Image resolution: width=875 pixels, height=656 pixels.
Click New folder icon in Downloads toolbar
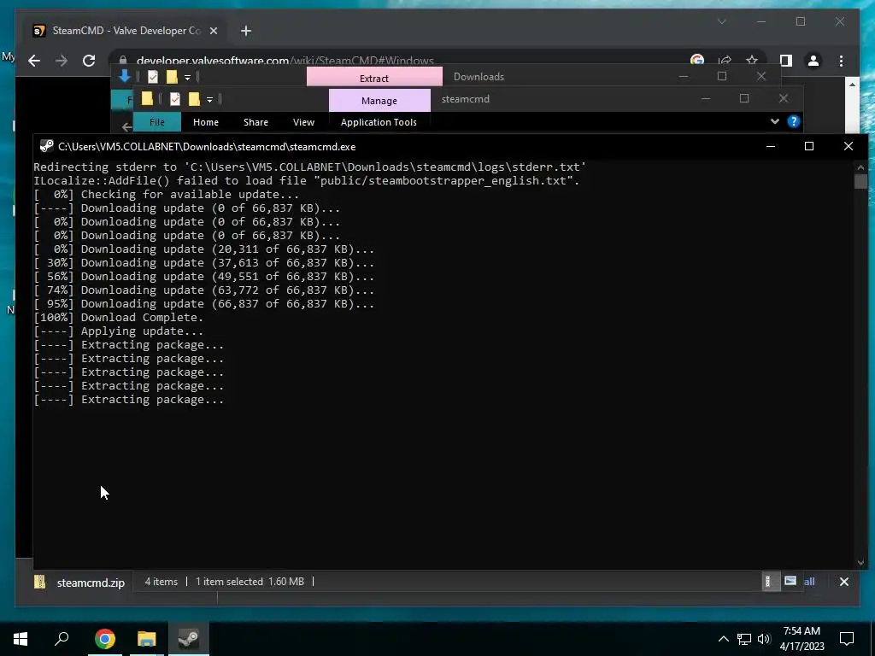pos(172,77)
